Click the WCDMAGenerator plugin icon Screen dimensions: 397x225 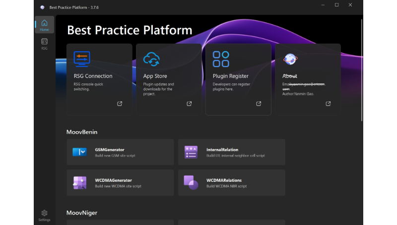pos(79,183)
